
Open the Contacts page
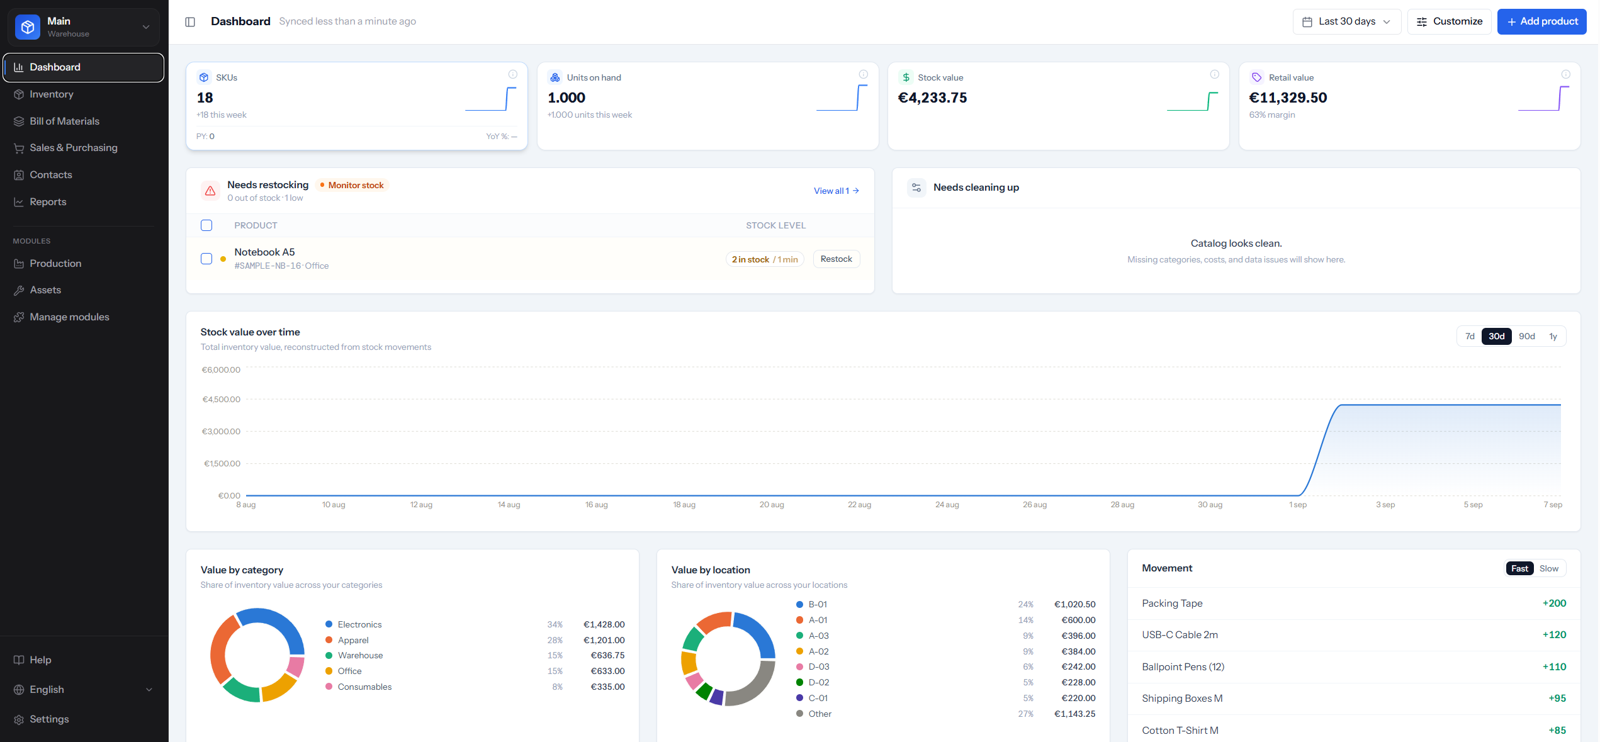click(84, 175)
